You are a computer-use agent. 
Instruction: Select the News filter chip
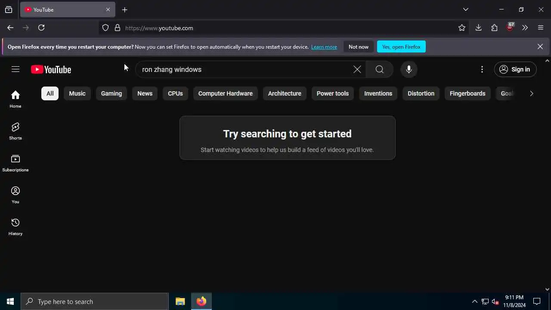145,93
